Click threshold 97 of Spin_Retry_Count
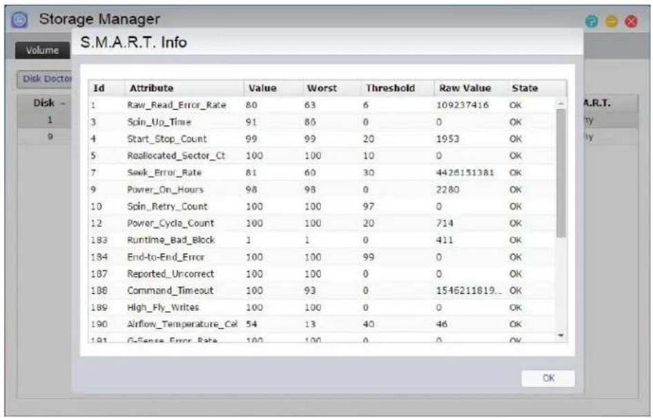The height and width of the screenshot is (418, 653). tap(369, 206)
